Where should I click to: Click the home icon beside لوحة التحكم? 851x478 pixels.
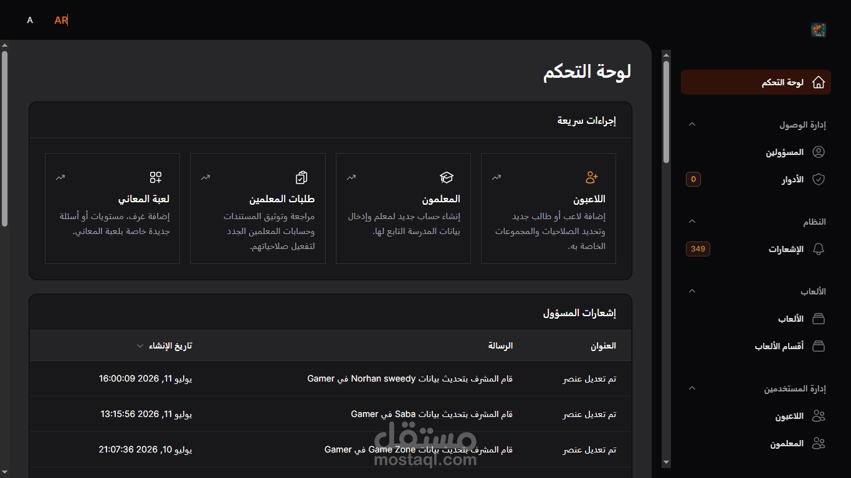(819, 82)
